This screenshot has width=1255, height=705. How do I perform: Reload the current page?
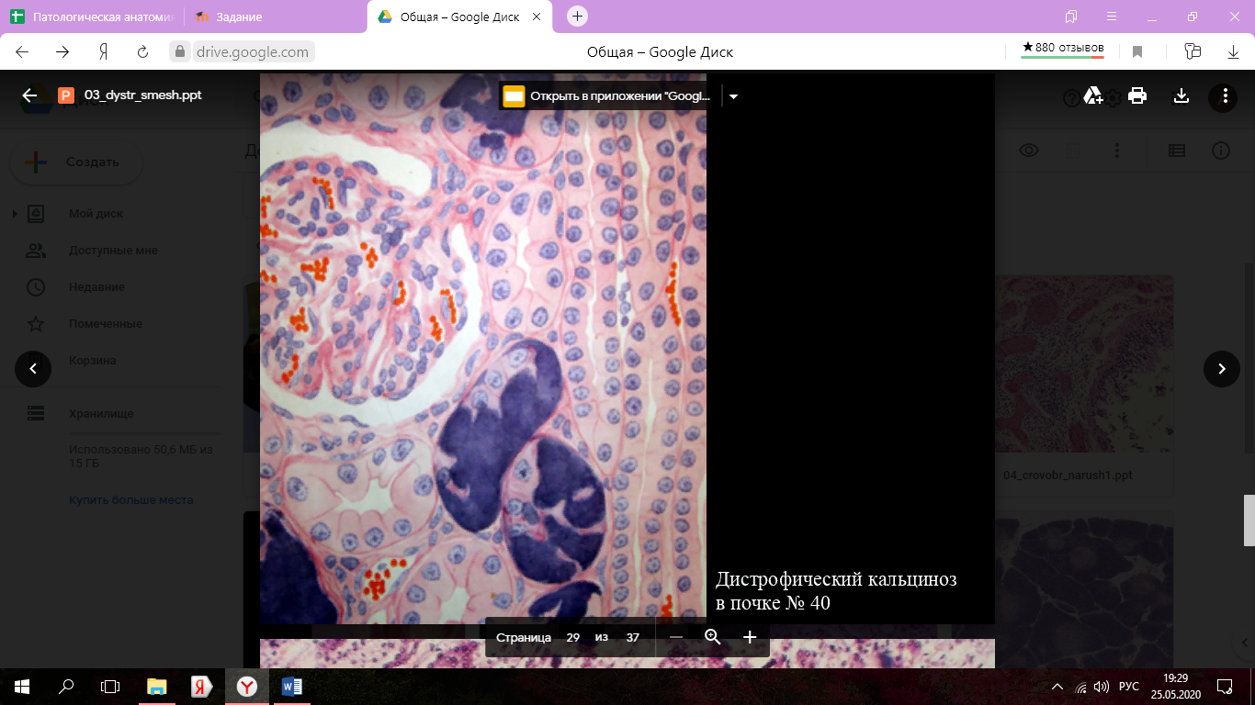tap(142, 52)
